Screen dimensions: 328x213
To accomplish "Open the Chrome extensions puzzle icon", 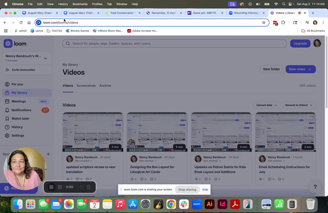I will pyautogui.click(x=283, y=23).
